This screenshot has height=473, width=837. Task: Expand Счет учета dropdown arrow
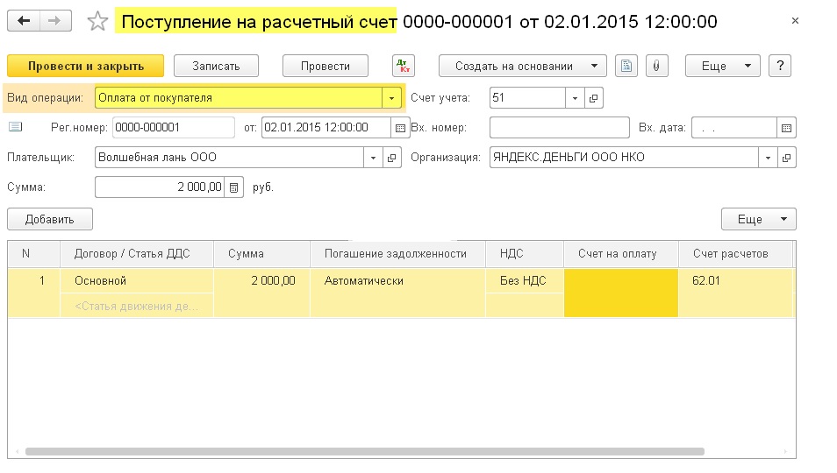pos(575,98)
